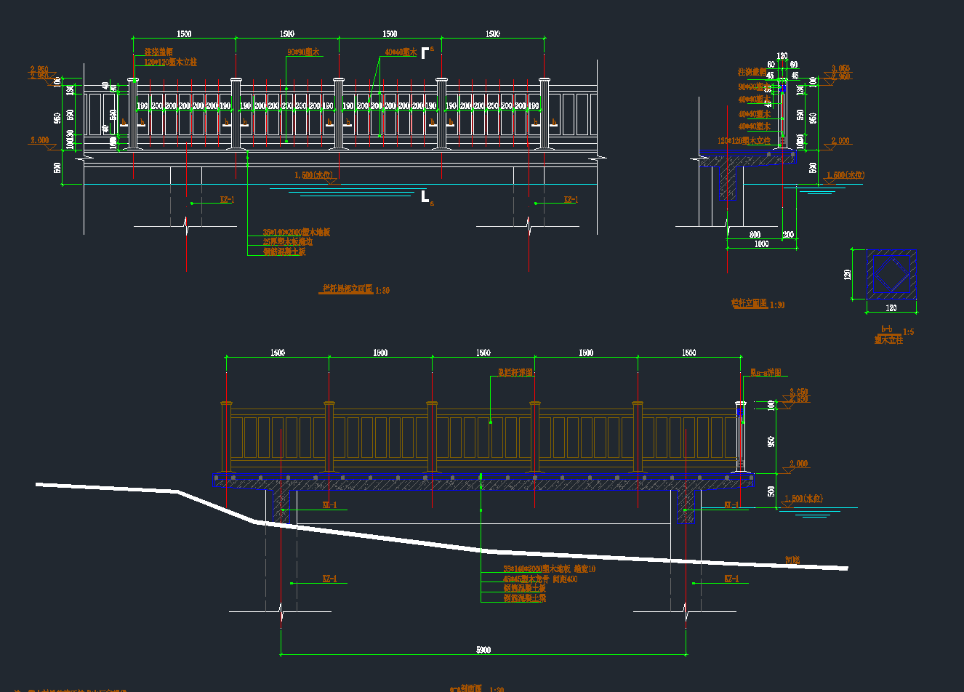Click the 2.000 elevation marker in the side elevation
964x692 pixels.
pyautogui.click(x=840, y=141)
